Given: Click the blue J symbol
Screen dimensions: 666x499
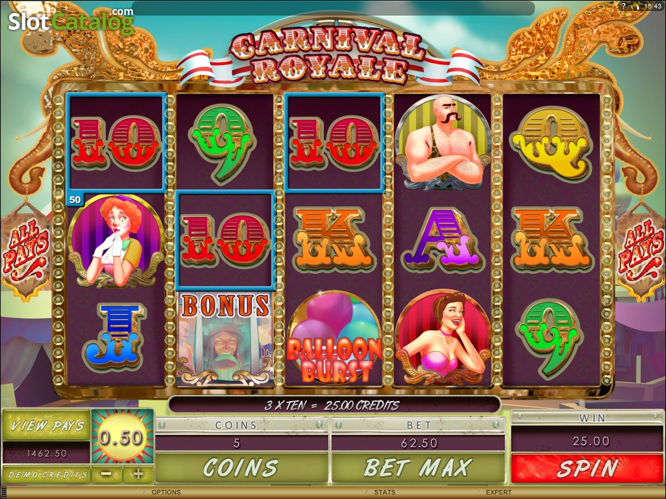Looking at the screenshot, I should coord(115,336).
